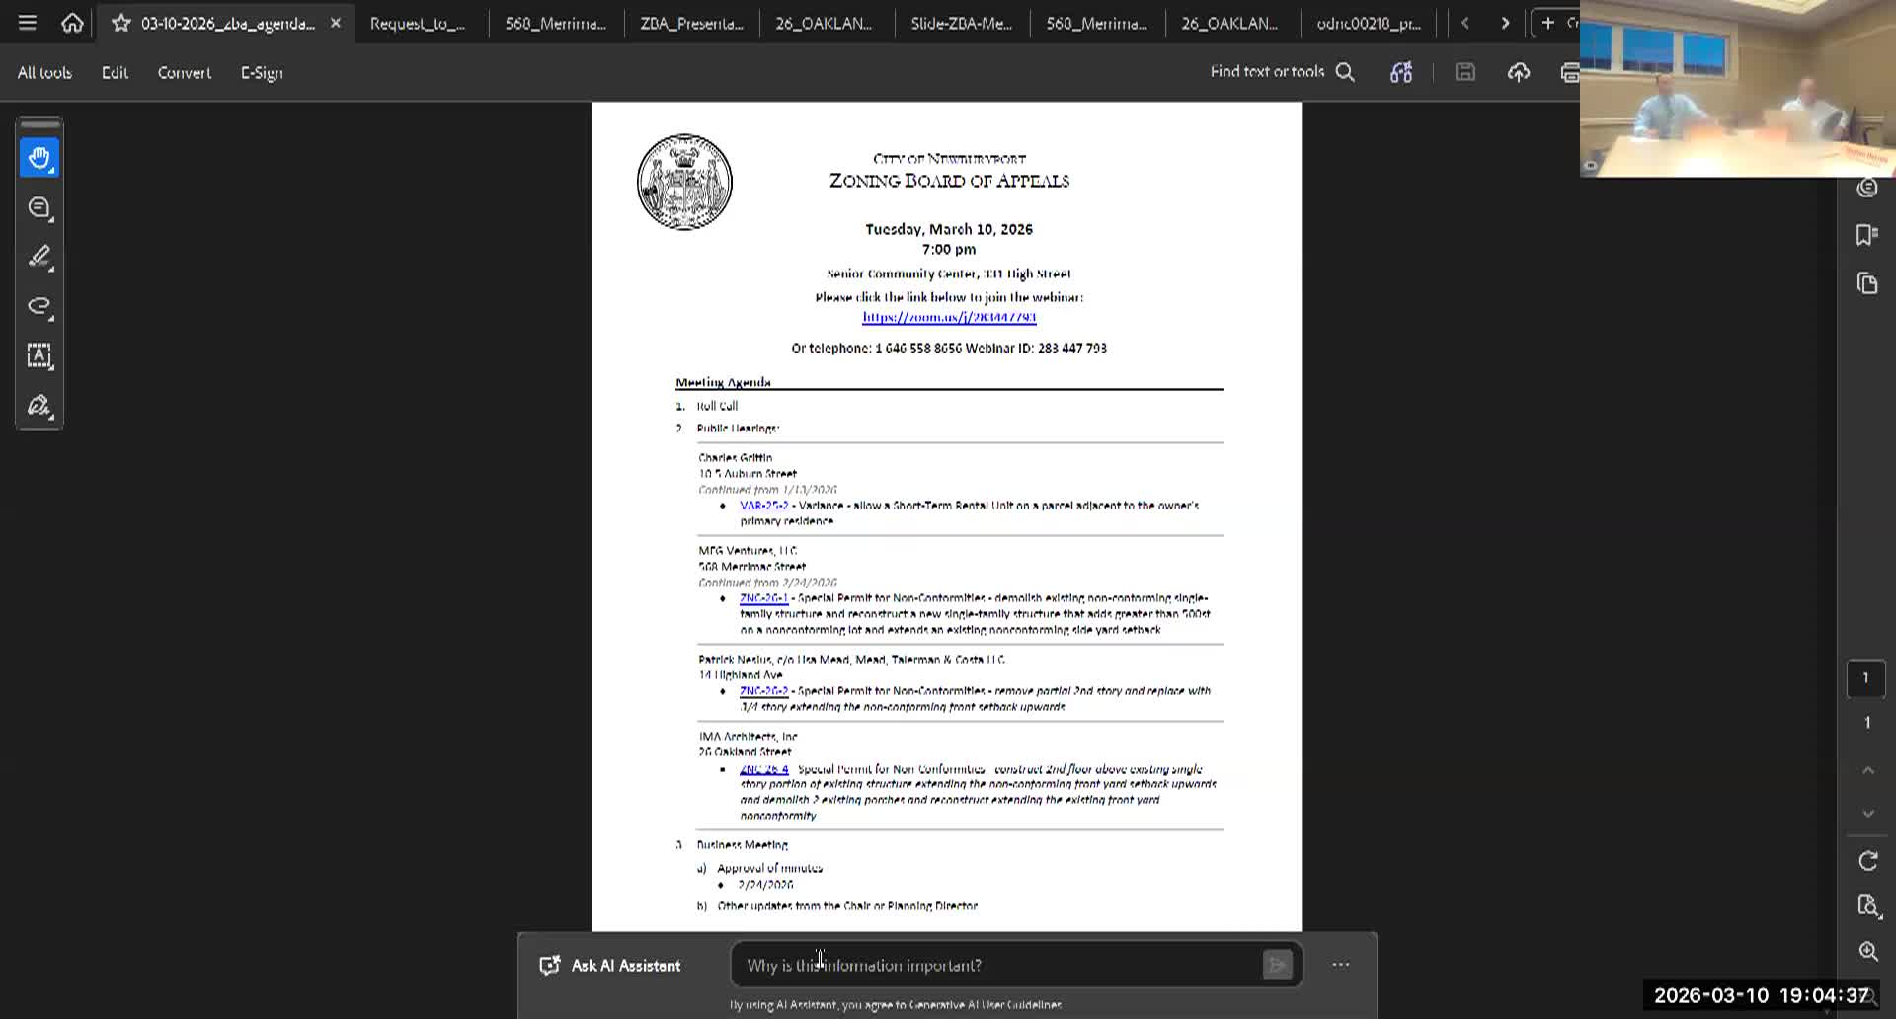Open the Convert menu
Image resolution: width=1896 pixels, height=1019 pixels.
pos(184,72)
